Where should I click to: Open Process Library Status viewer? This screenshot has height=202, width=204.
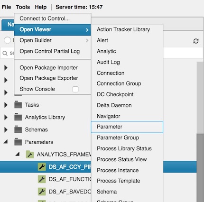pos(127,148)
